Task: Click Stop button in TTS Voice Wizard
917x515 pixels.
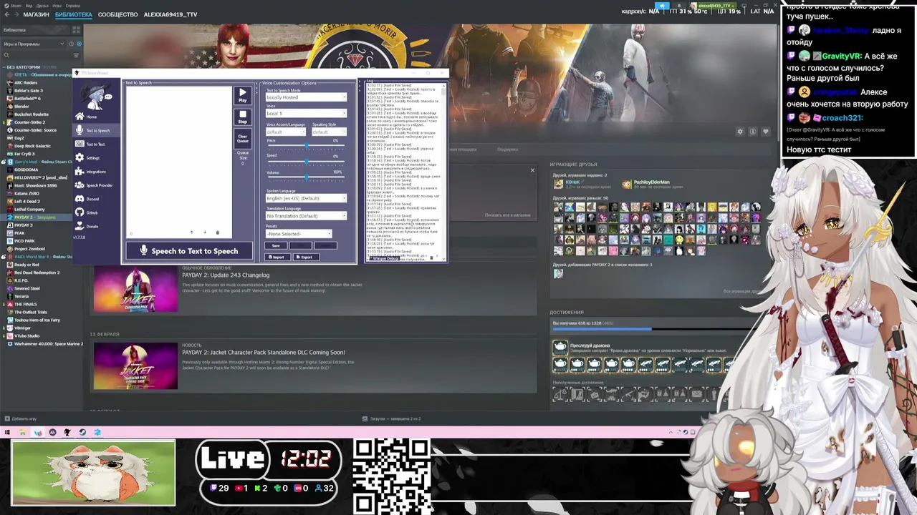Action: [243, 117]
